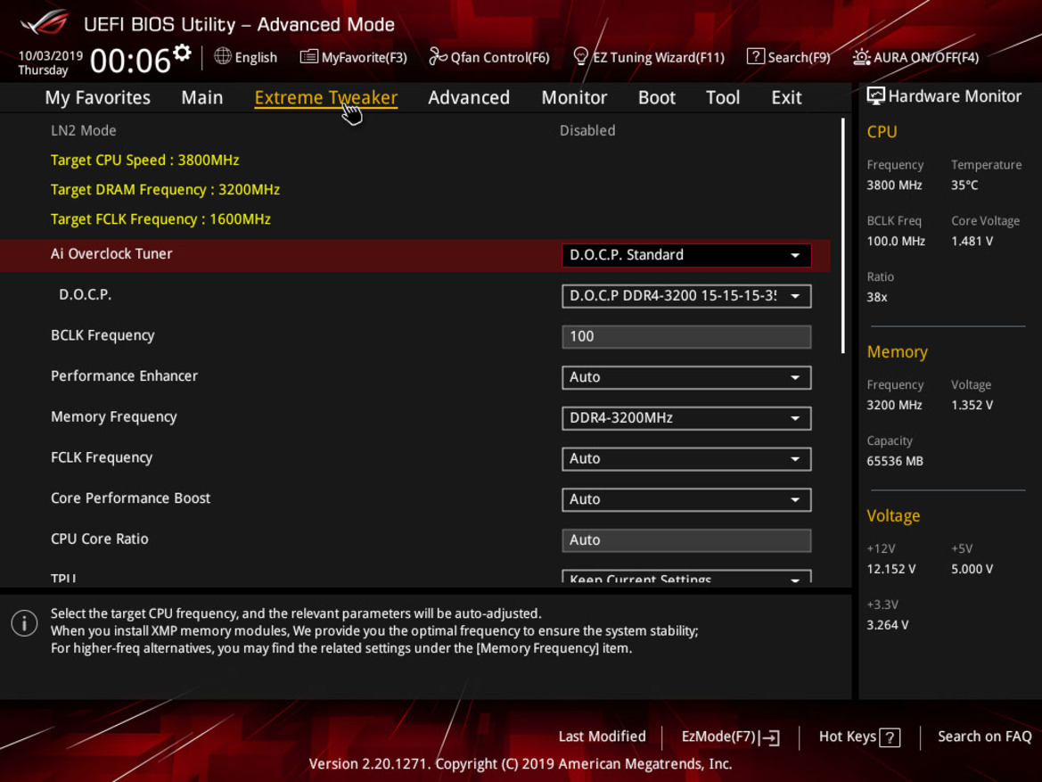Click Search on FAQ link

984,737
